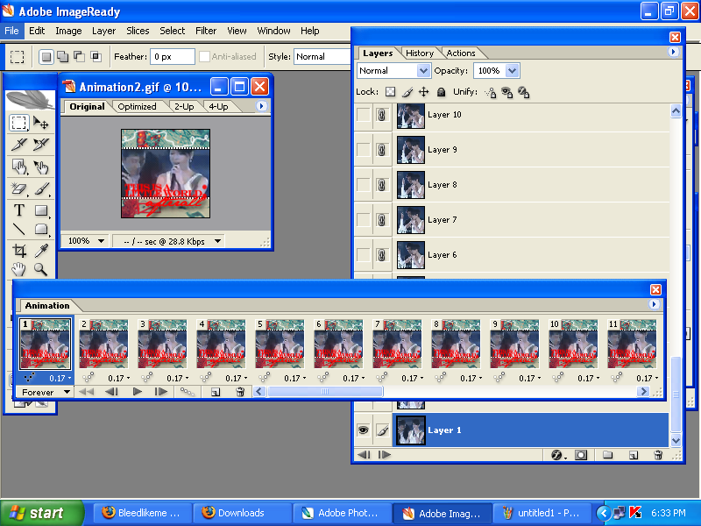Hide Layer 1 eye icon
Screen dimensions: 701x526
[x=364, y=430]
